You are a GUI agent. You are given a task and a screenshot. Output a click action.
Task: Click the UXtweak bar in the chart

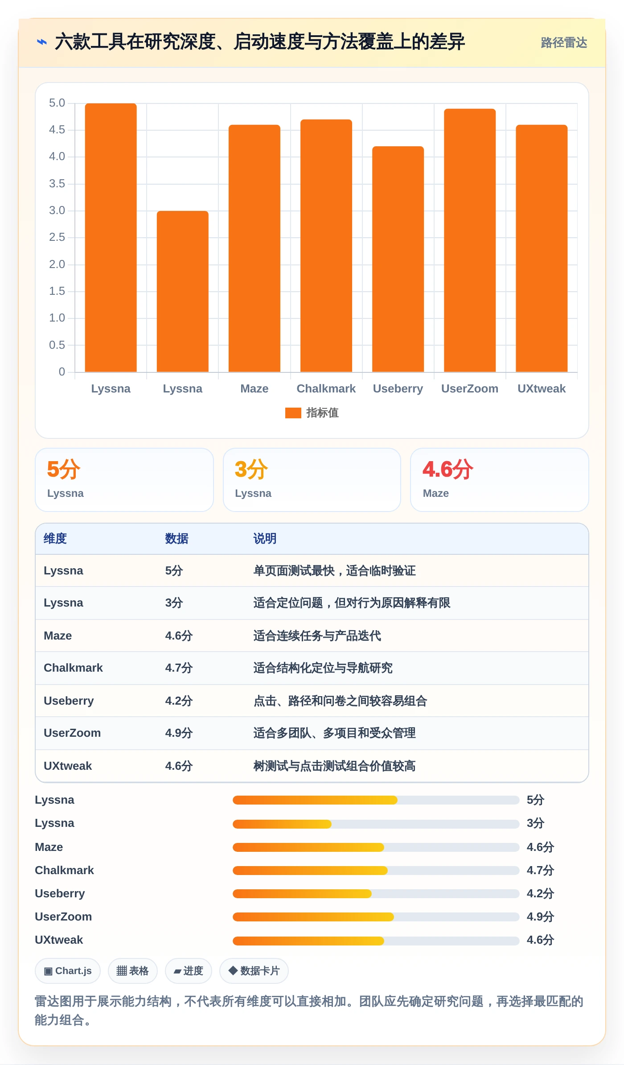[x=542, y=248]
